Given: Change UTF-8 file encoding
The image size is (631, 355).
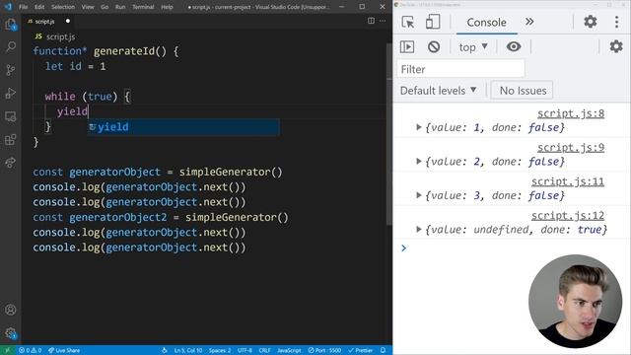Looking at the screenshot, I should coord(245,350).
